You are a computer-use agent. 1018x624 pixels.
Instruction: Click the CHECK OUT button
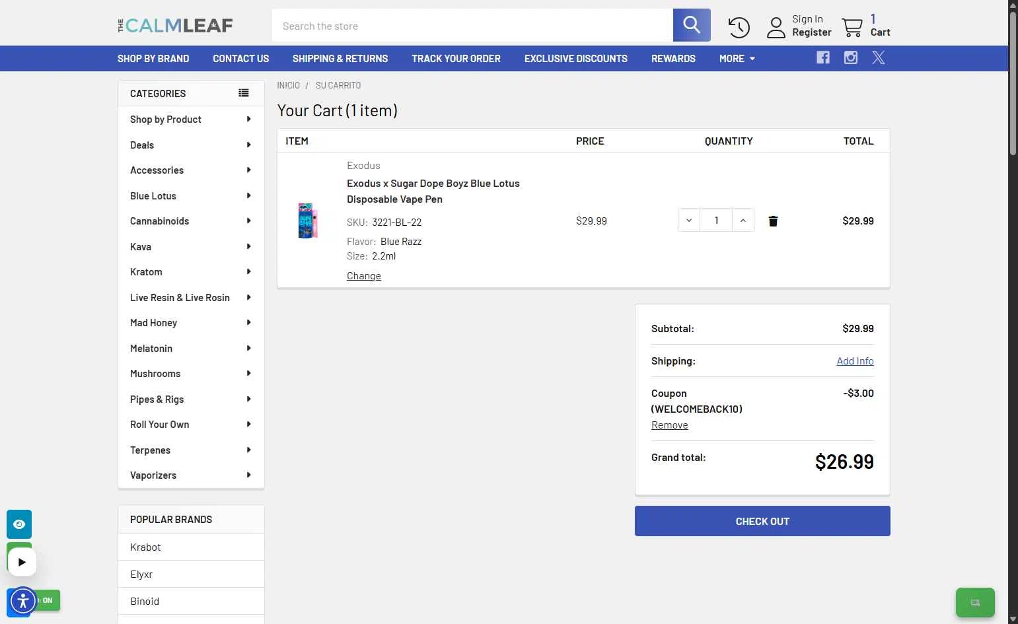point(762,521)
